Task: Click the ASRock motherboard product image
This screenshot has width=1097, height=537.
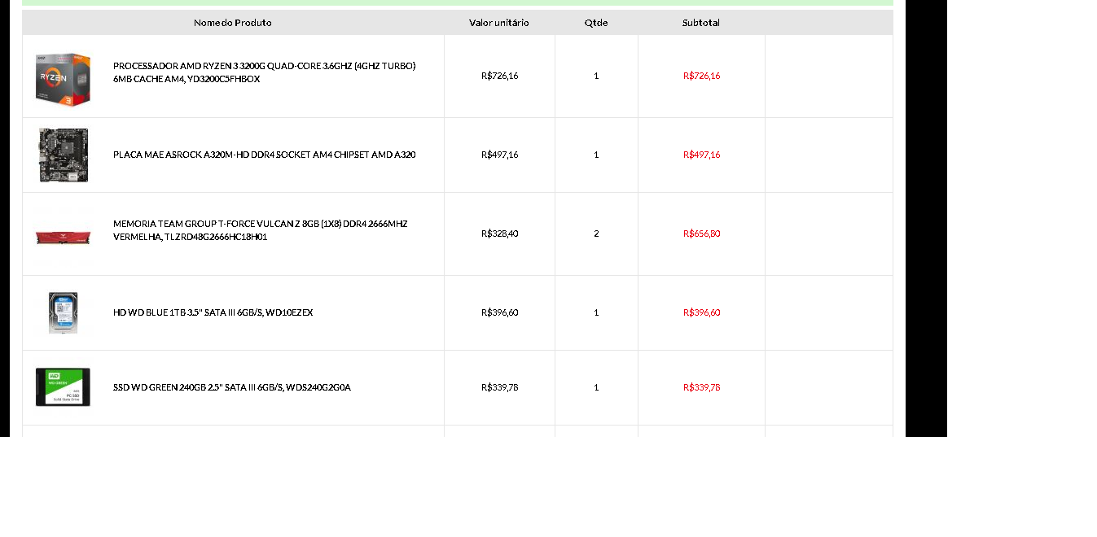Action: tap(63, 155)
